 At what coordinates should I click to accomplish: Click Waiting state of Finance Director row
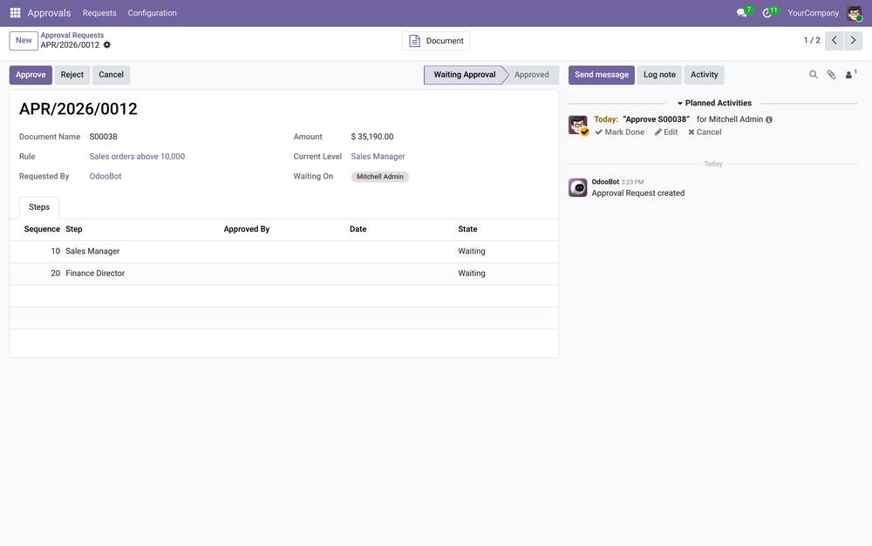pyautogui.click(x=472, y=273)
